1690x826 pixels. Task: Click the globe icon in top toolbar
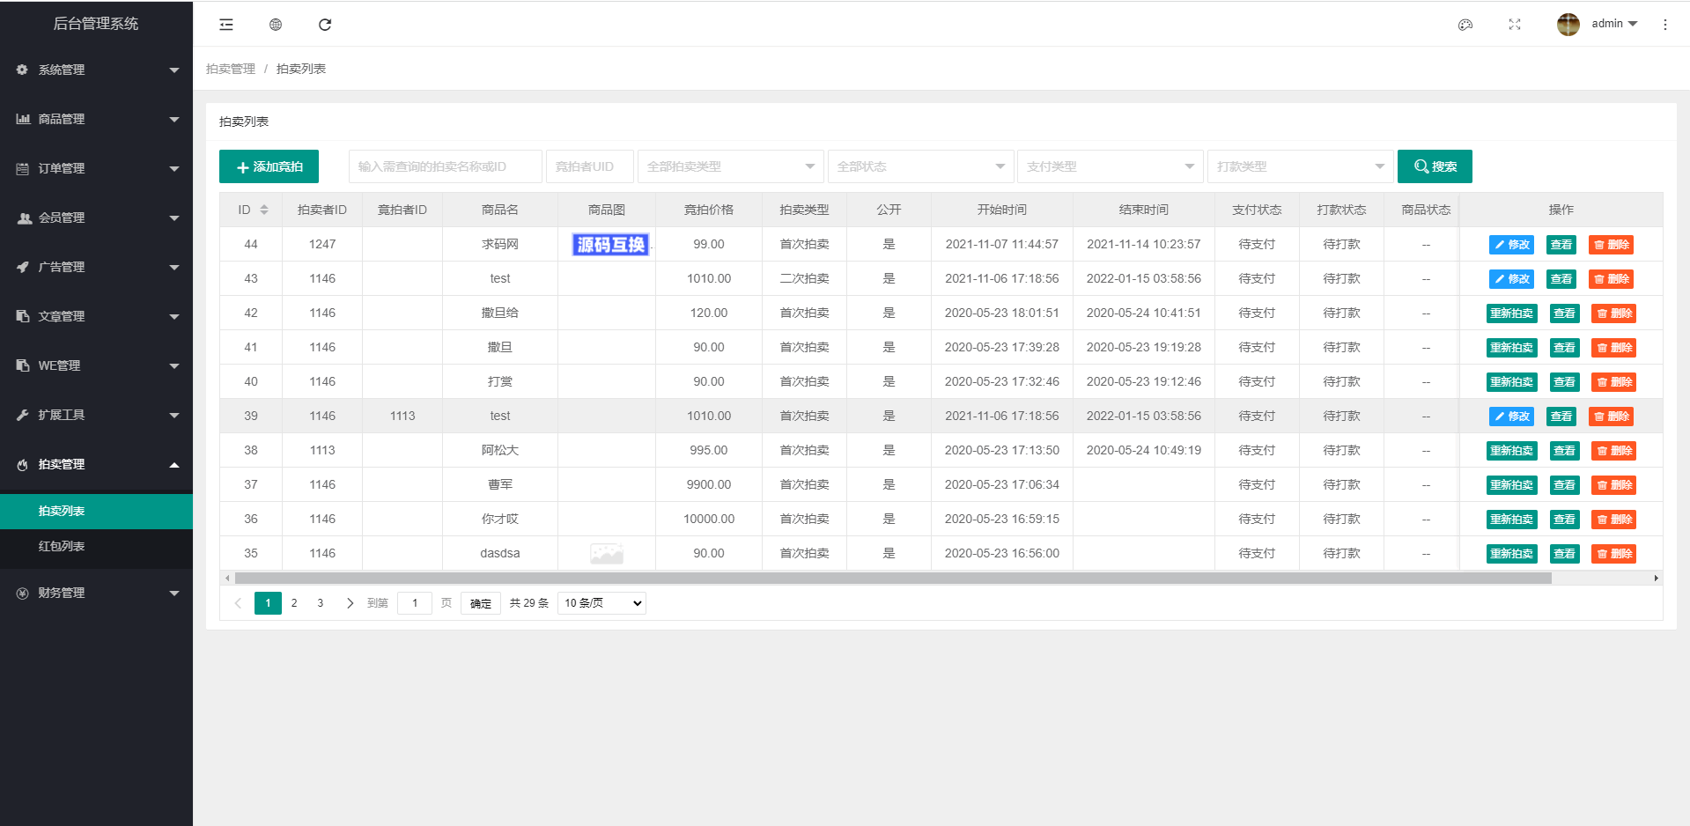[x=276, y=25]
